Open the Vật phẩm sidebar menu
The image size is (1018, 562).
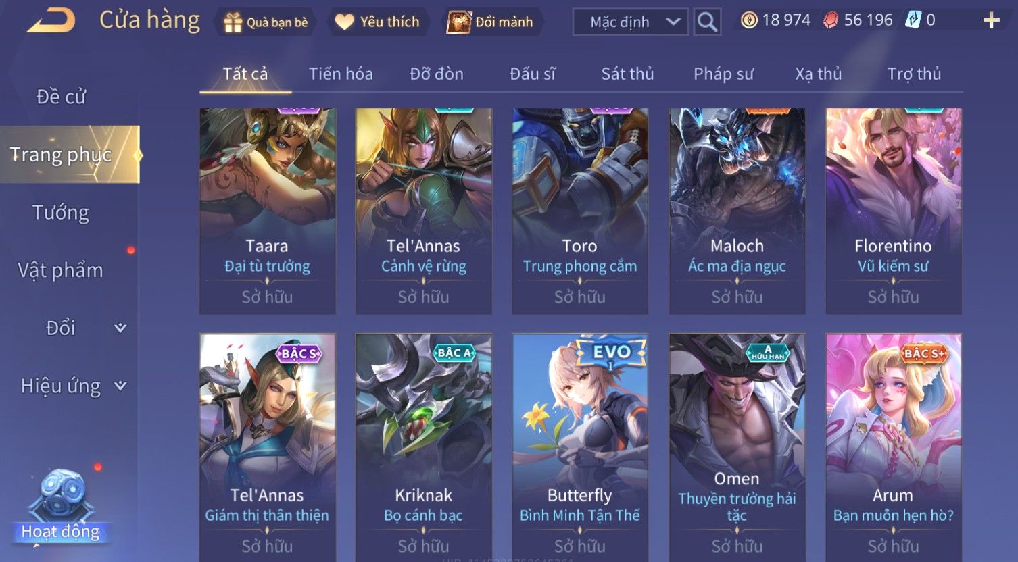pos(61,270)
